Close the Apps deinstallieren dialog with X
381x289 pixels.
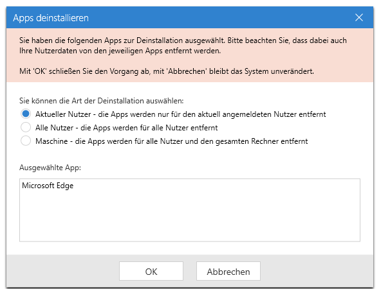pos(359,17)
